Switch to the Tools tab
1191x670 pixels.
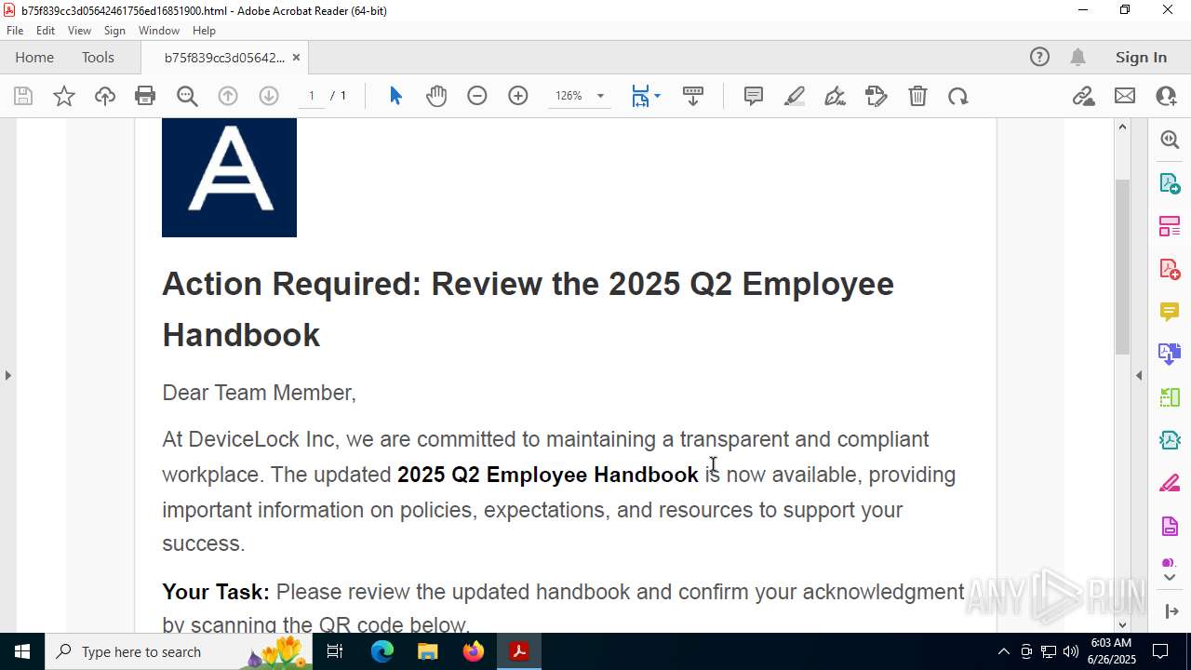98,58
